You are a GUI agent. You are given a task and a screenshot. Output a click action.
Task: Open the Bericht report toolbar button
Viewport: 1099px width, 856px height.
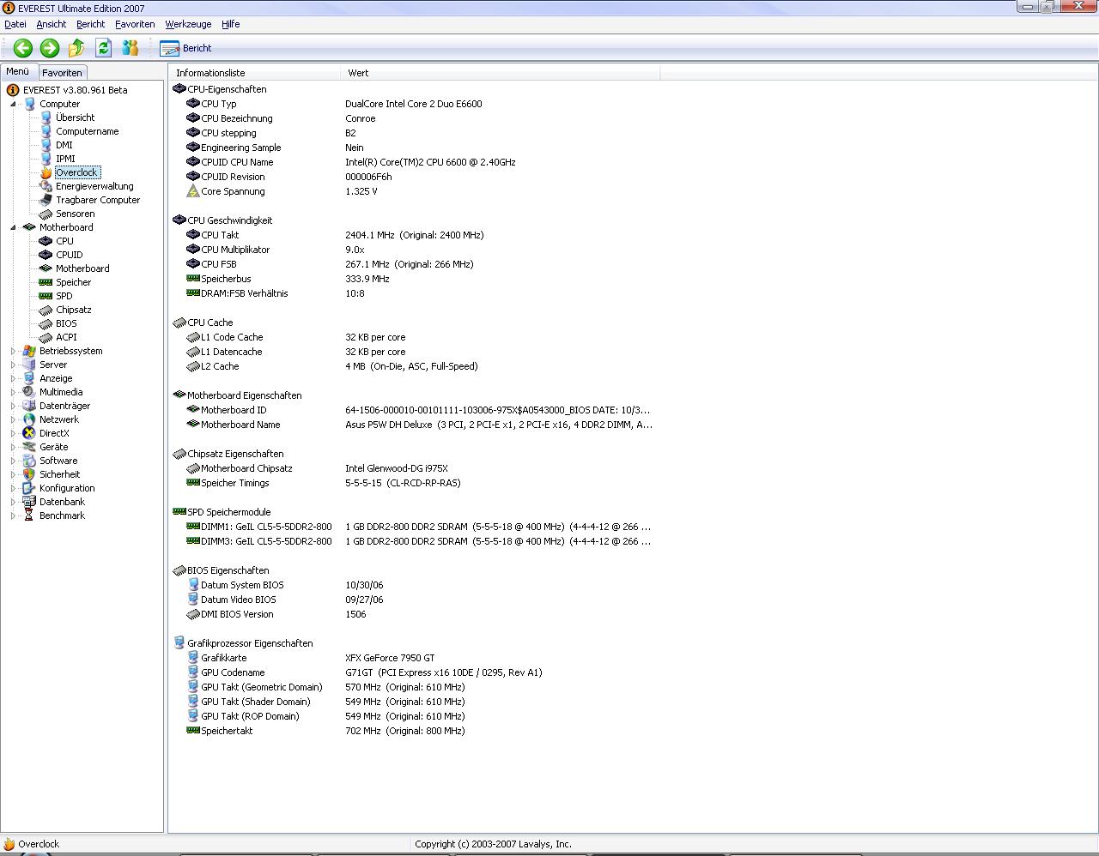[x=186, y=48]
